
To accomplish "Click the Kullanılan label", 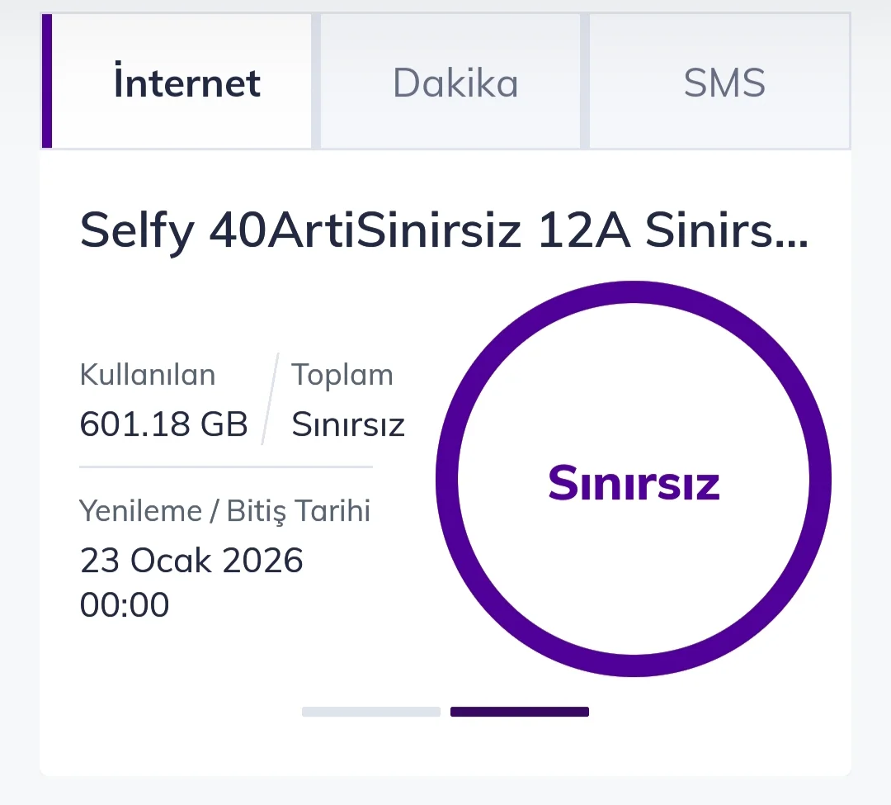I will (x=148, y=375).
